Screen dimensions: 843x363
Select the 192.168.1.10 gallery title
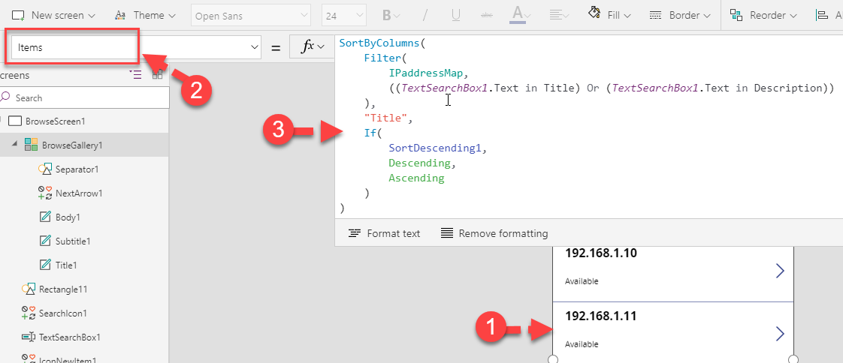pos(601,253)
